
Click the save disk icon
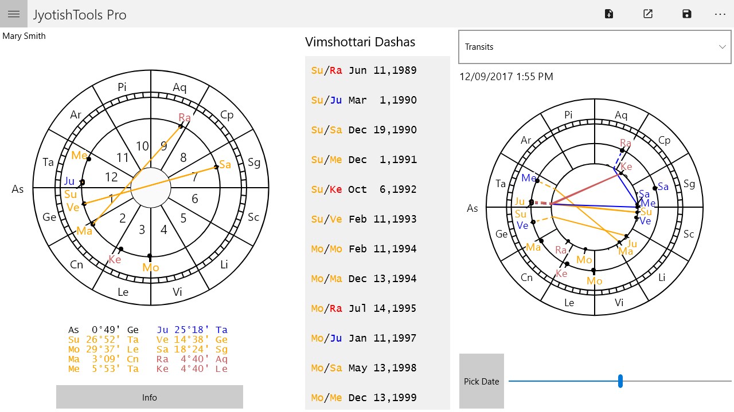pos(687,14)
